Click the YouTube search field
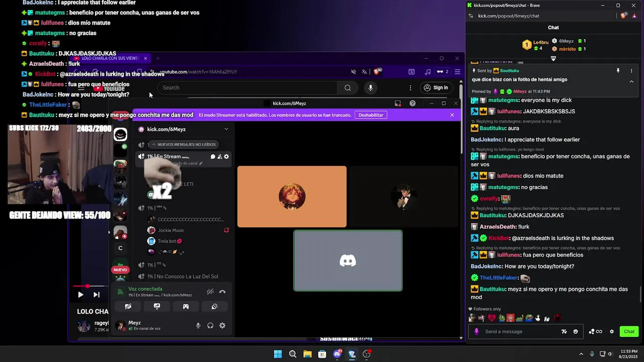This screenshot has width=644, height=362. pos(247,87)
